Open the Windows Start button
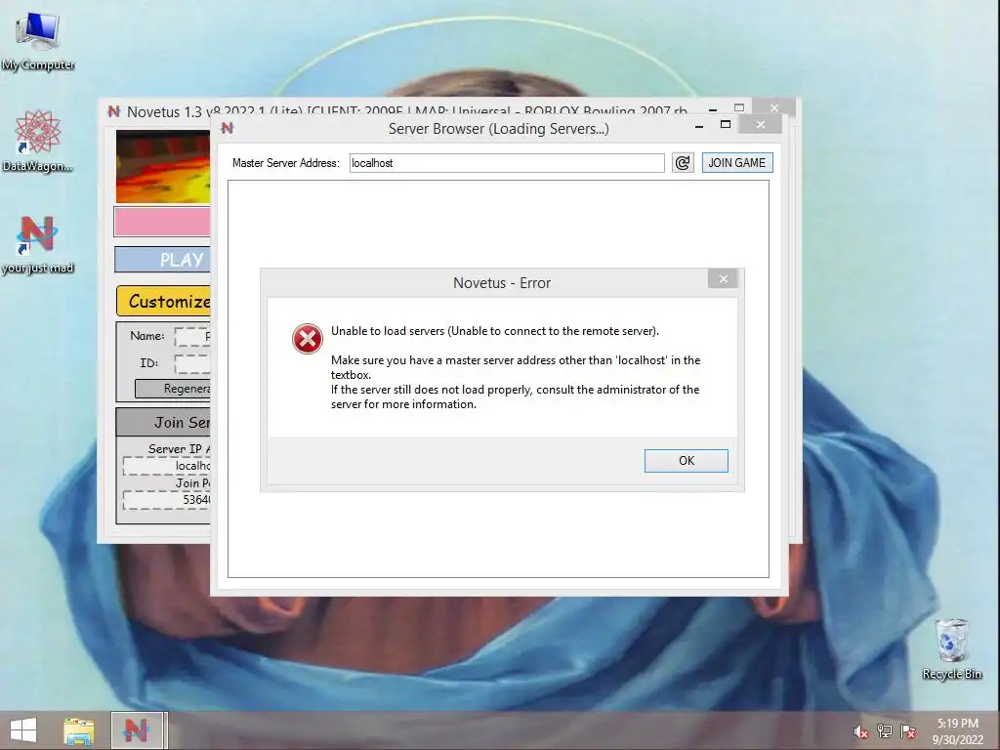The image size is (1000, 750). point(23,730)
